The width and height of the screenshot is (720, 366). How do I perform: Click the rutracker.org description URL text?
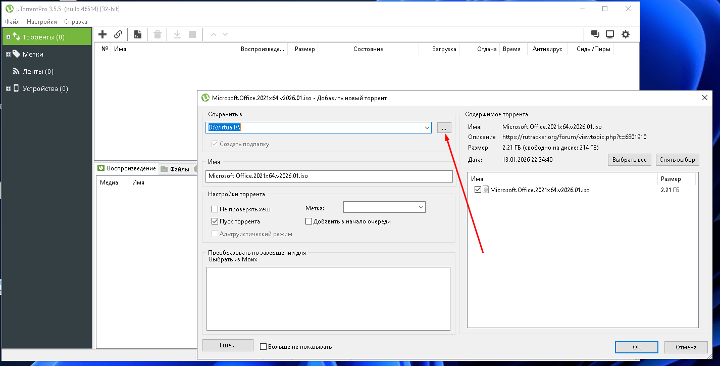point(575,137)
